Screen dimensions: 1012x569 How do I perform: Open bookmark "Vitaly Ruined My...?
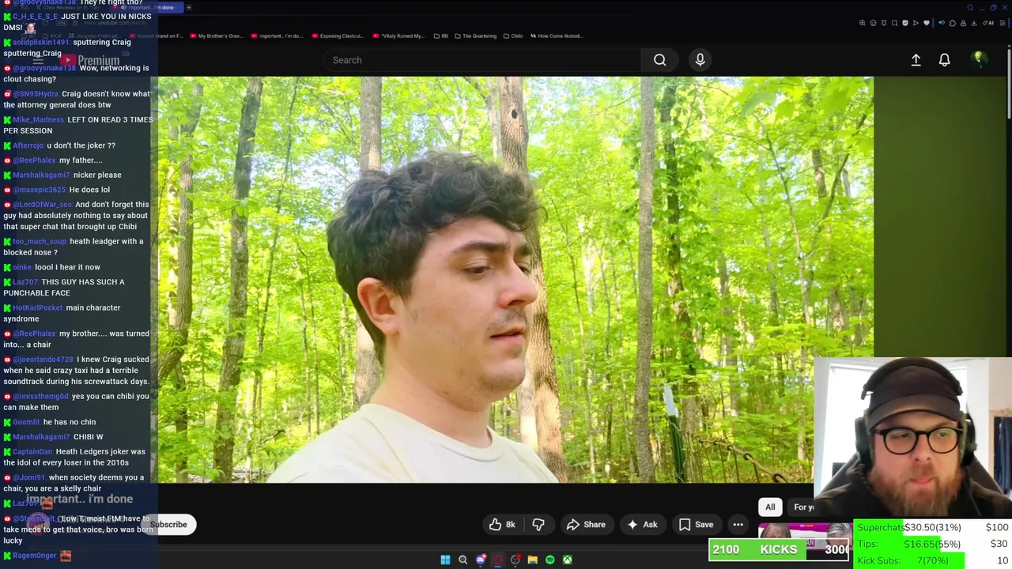point(398,36)
